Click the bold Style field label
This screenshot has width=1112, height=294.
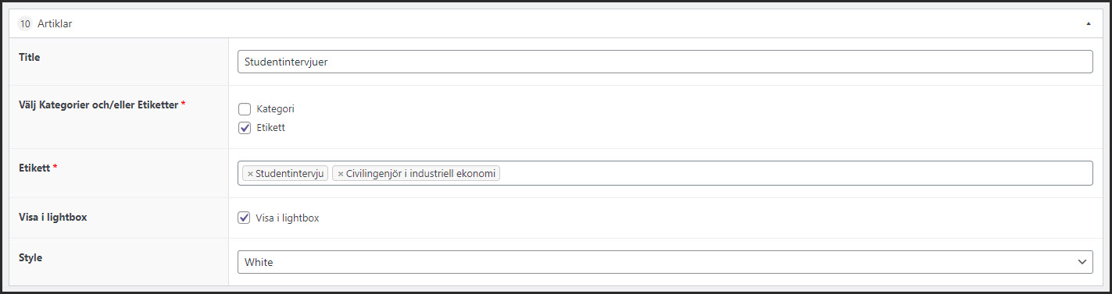pos(30,257)
